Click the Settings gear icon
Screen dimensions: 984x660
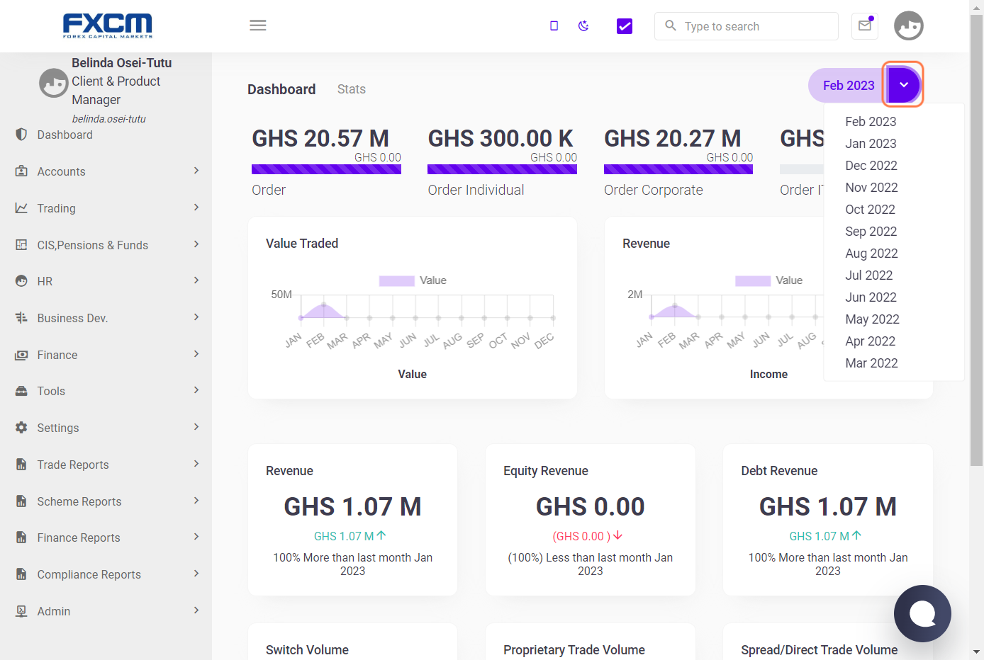click(x=21, y=428)
